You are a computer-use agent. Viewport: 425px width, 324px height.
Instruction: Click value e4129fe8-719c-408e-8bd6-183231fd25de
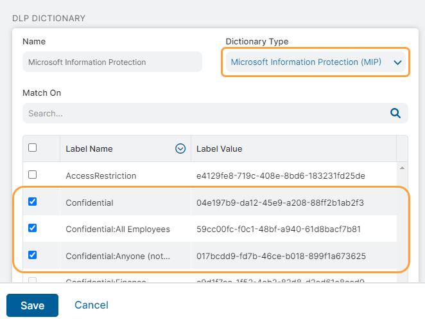point(281,176)
